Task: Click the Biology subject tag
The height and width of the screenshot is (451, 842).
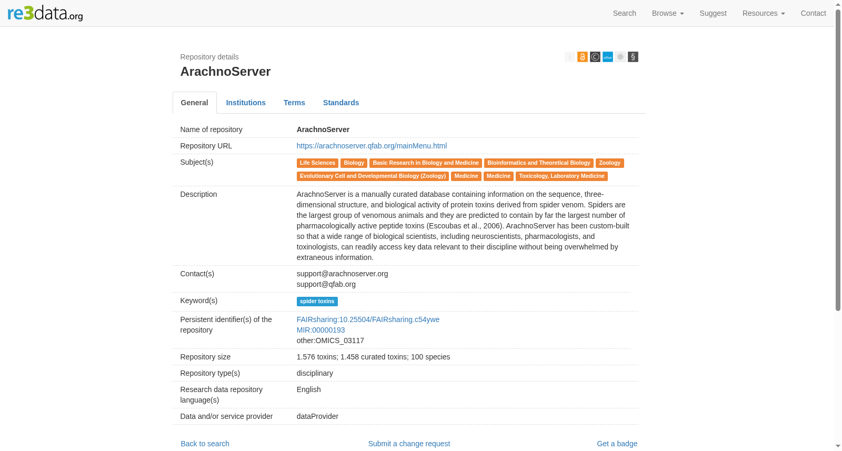Action: pyautogui.click(x=354, y=163)
